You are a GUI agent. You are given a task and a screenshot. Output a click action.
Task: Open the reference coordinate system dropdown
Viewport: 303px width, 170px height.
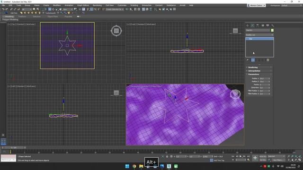pyautogui.click(x=68, y=9)
